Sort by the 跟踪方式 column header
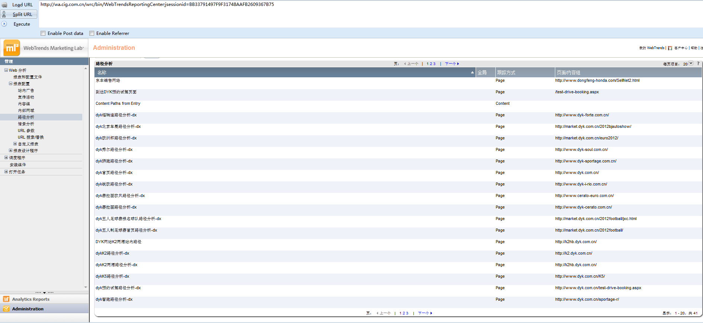 pyautogui.click(x=525, y=72)
